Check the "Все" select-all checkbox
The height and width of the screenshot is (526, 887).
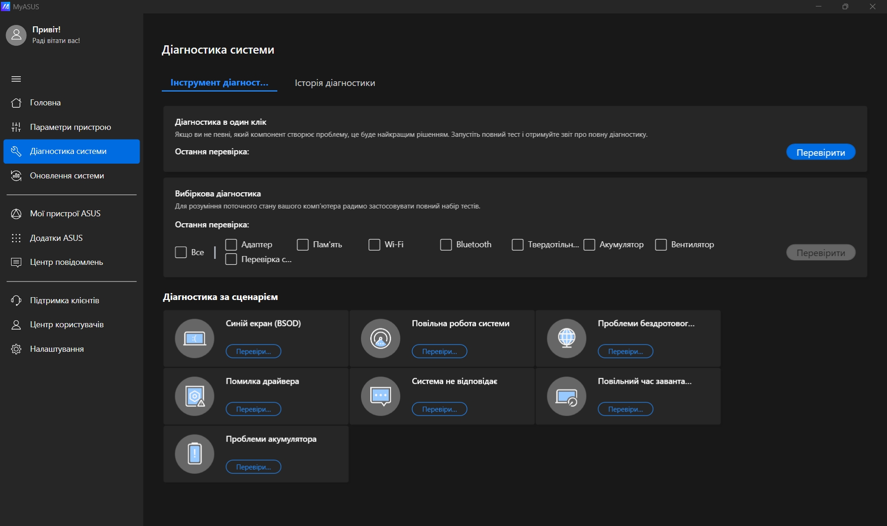181,252
